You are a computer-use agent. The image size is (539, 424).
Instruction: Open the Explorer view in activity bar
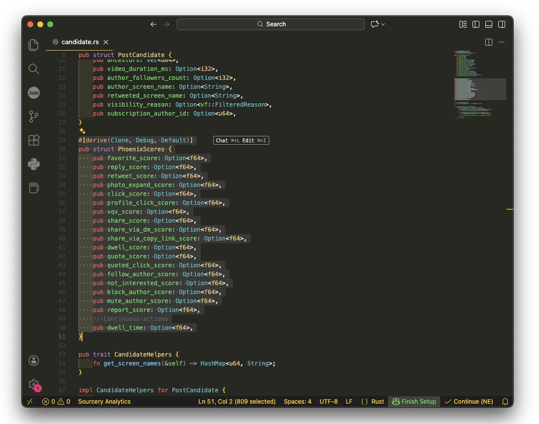33,45
